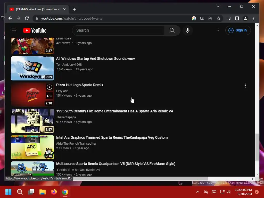Sign in to YouTube
Image resolution: width=264 pixels, height=198 pixels.
tap(238, 30)
